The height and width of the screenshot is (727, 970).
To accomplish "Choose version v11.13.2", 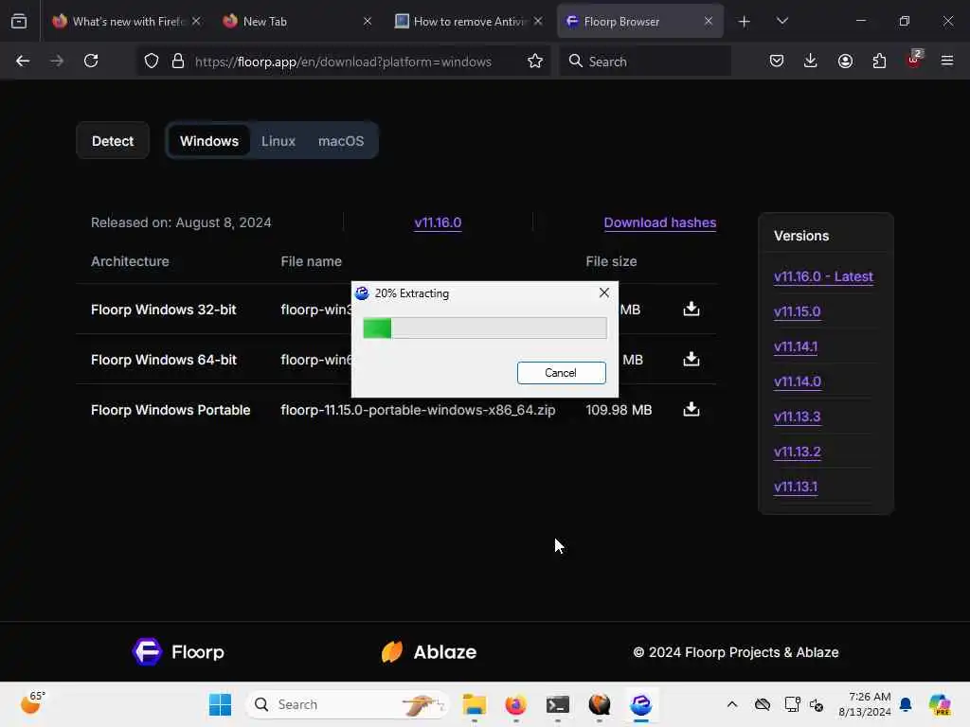I will [x=797, y=452].
